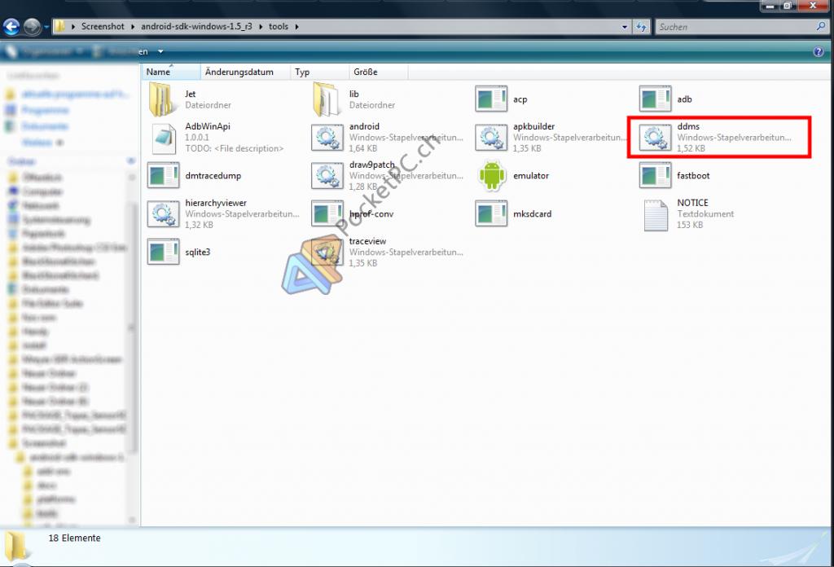Click the android-sdk-windows-1.5_r3 breadcrumb segment

tap(196, 27)
